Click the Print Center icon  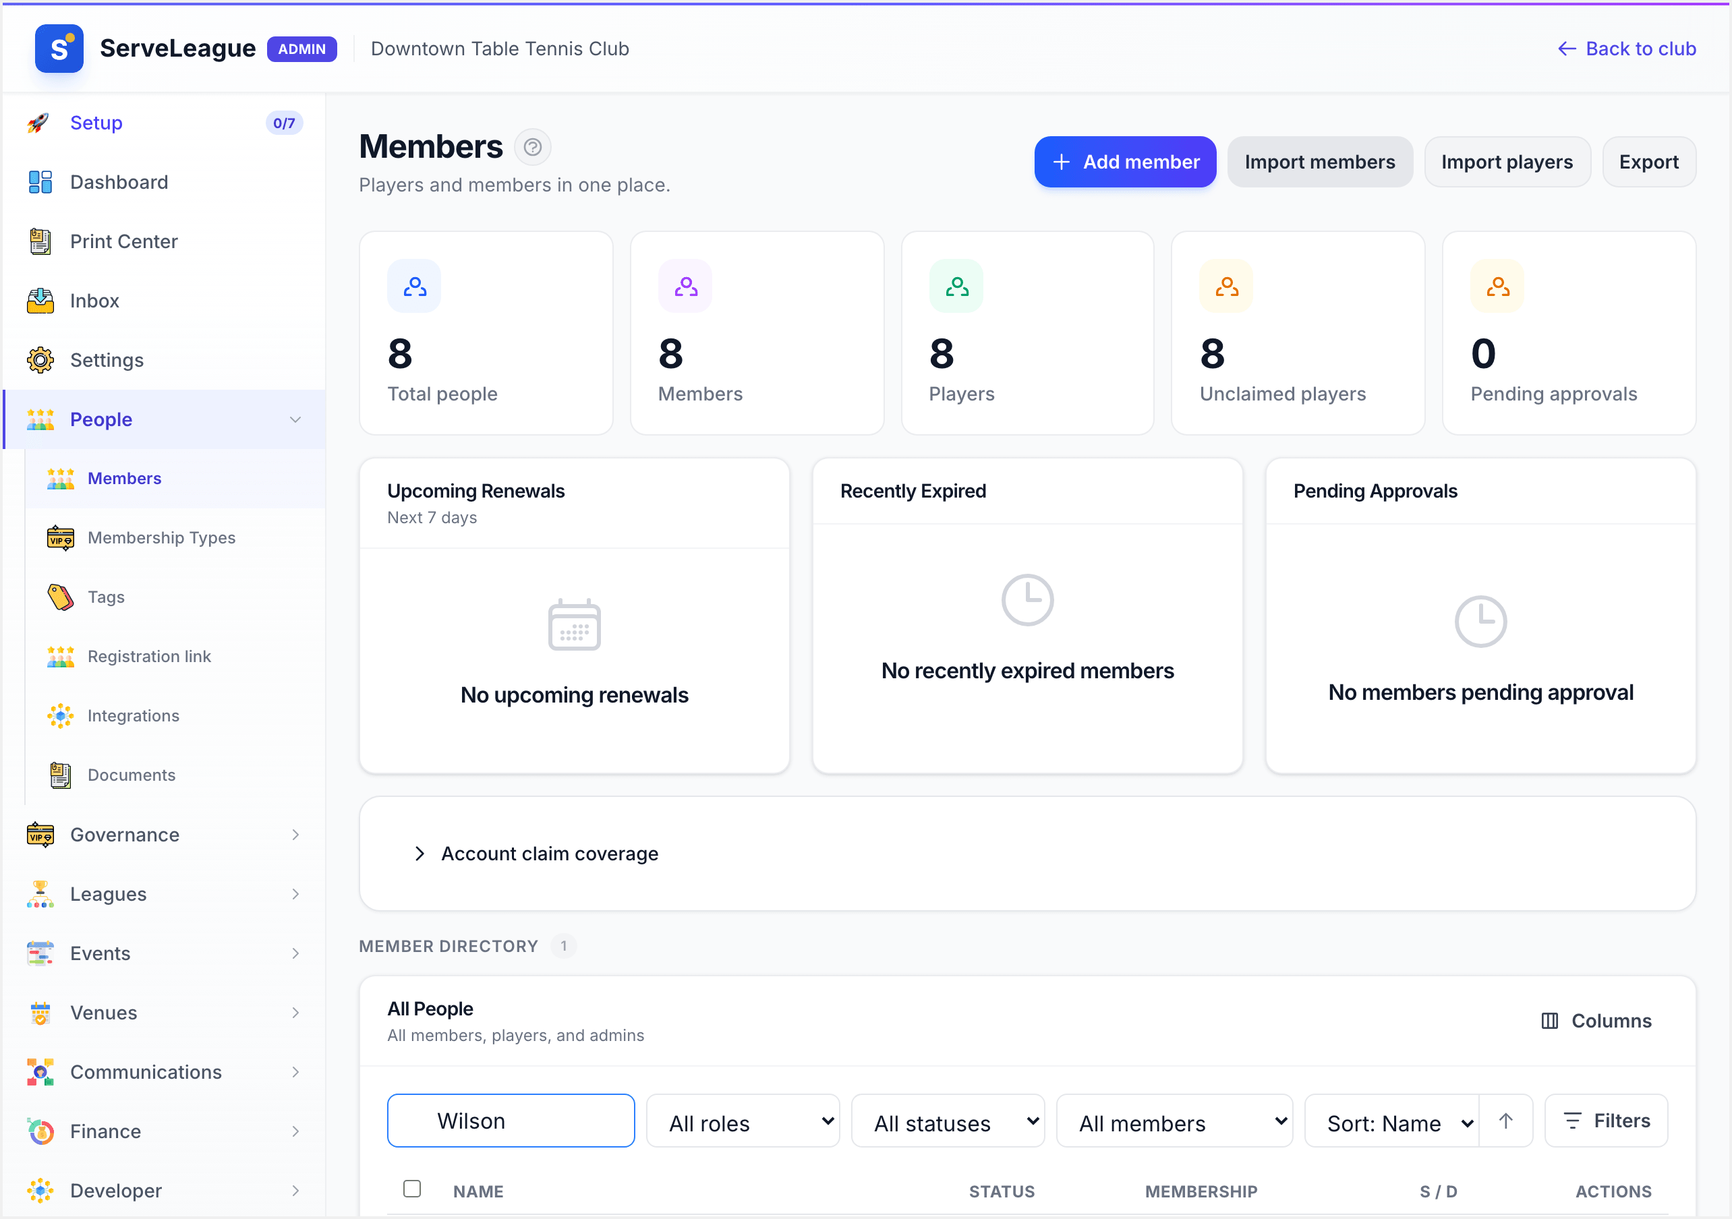(40, 241)
